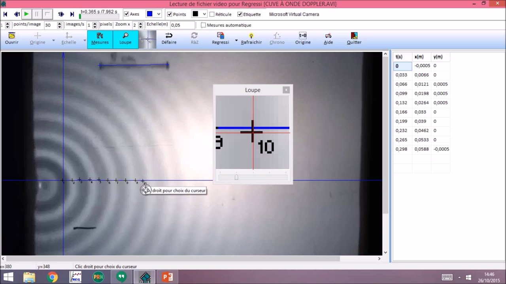Toggle the Loupe magnifier tool
This screenshot has width=506, height=284.
tap(125, 39)
